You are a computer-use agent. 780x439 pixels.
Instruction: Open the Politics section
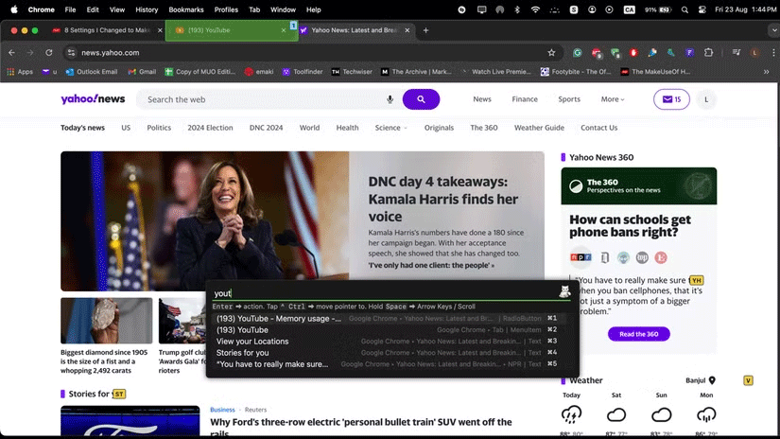pyautogui.click(x=159, y=128)
